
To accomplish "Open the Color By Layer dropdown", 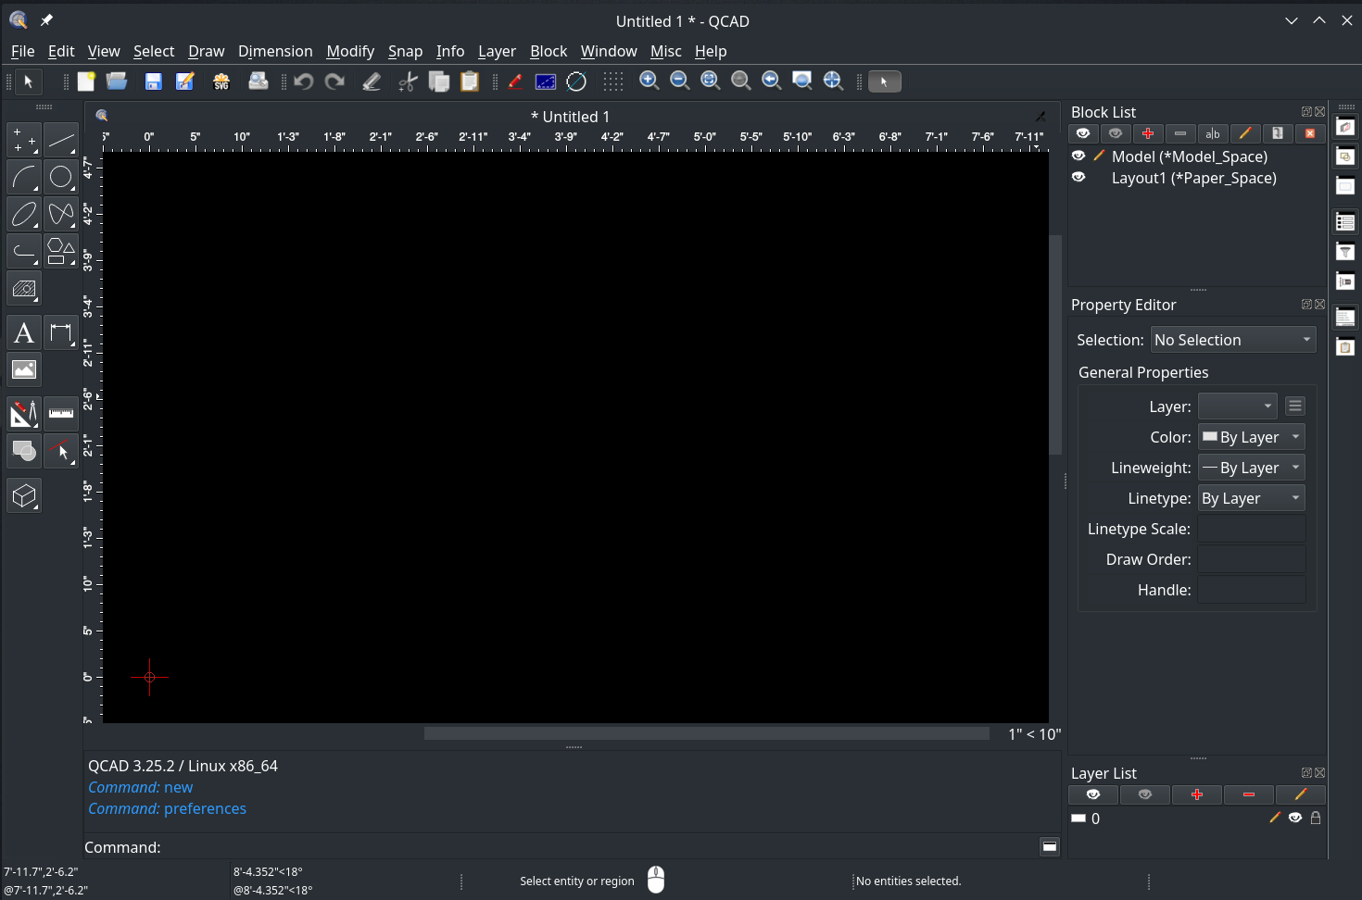I will (x=1252, y=437).
